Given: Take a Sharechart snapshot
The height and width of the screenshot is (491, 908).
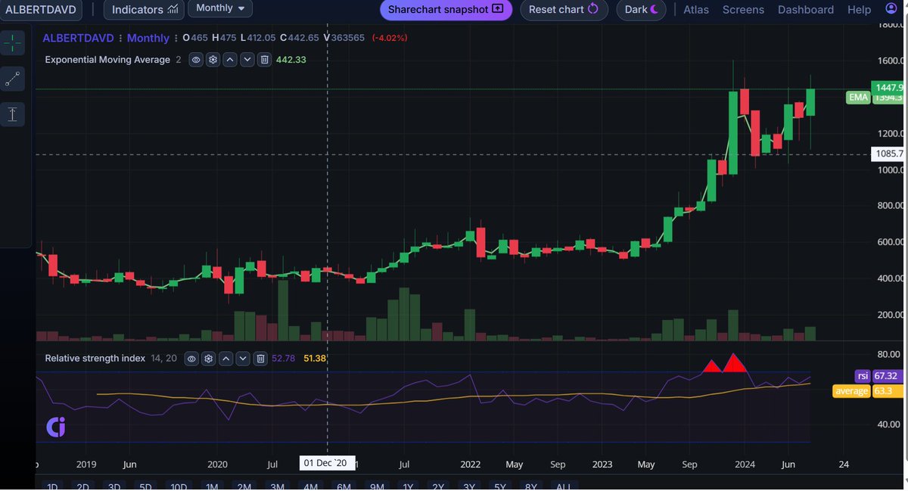Looking at the screenshot, I should pos(446,10).
